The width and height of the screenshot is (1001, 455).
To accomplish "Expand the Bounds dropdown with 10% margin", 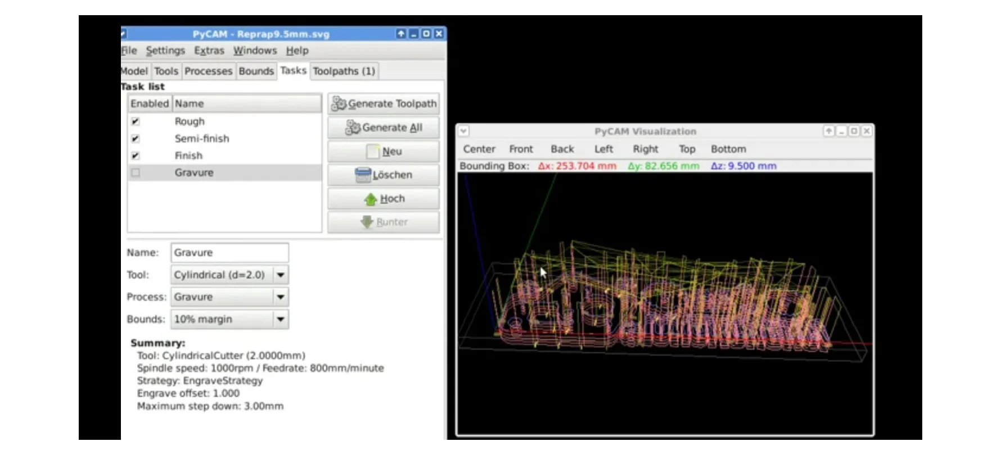I will pos(280,320).
